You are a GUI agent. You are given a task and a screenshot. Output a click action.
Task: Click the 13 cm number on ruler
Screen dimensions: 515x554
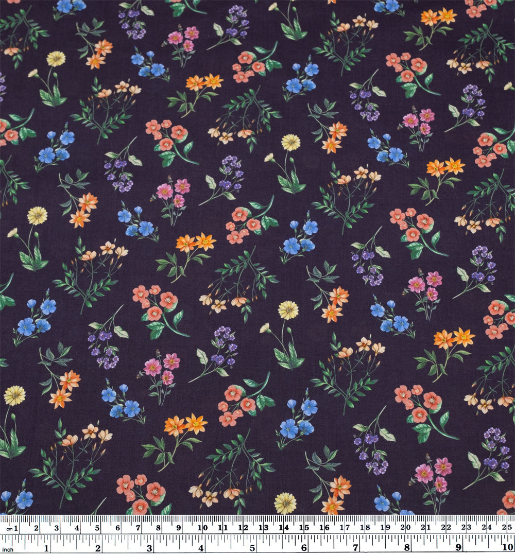pos(263,528)
